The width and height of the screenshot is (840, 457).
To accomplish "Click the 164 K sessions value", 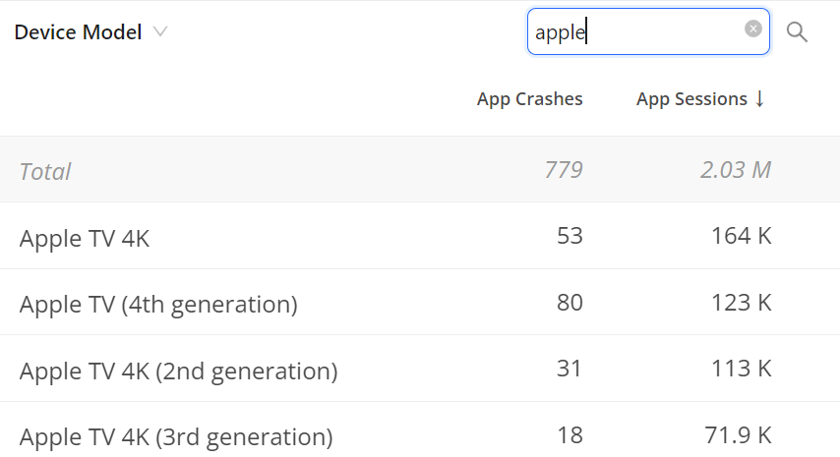I will pyautogui.click(x=742, y=236).
